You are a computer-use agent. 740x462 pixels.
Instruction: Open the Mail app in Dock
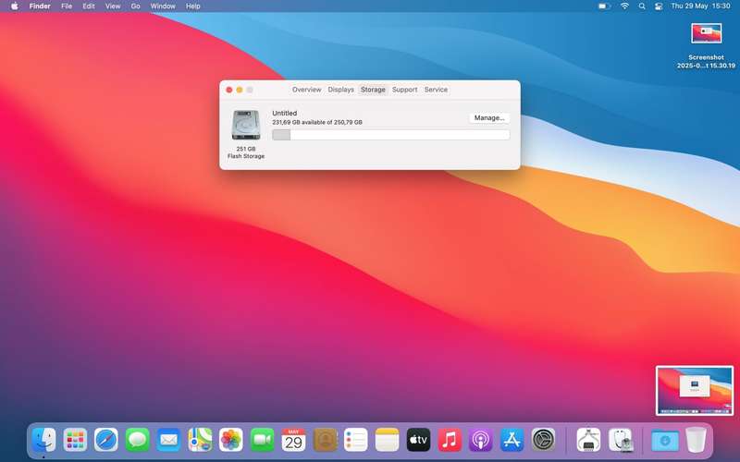click(168, 440)
